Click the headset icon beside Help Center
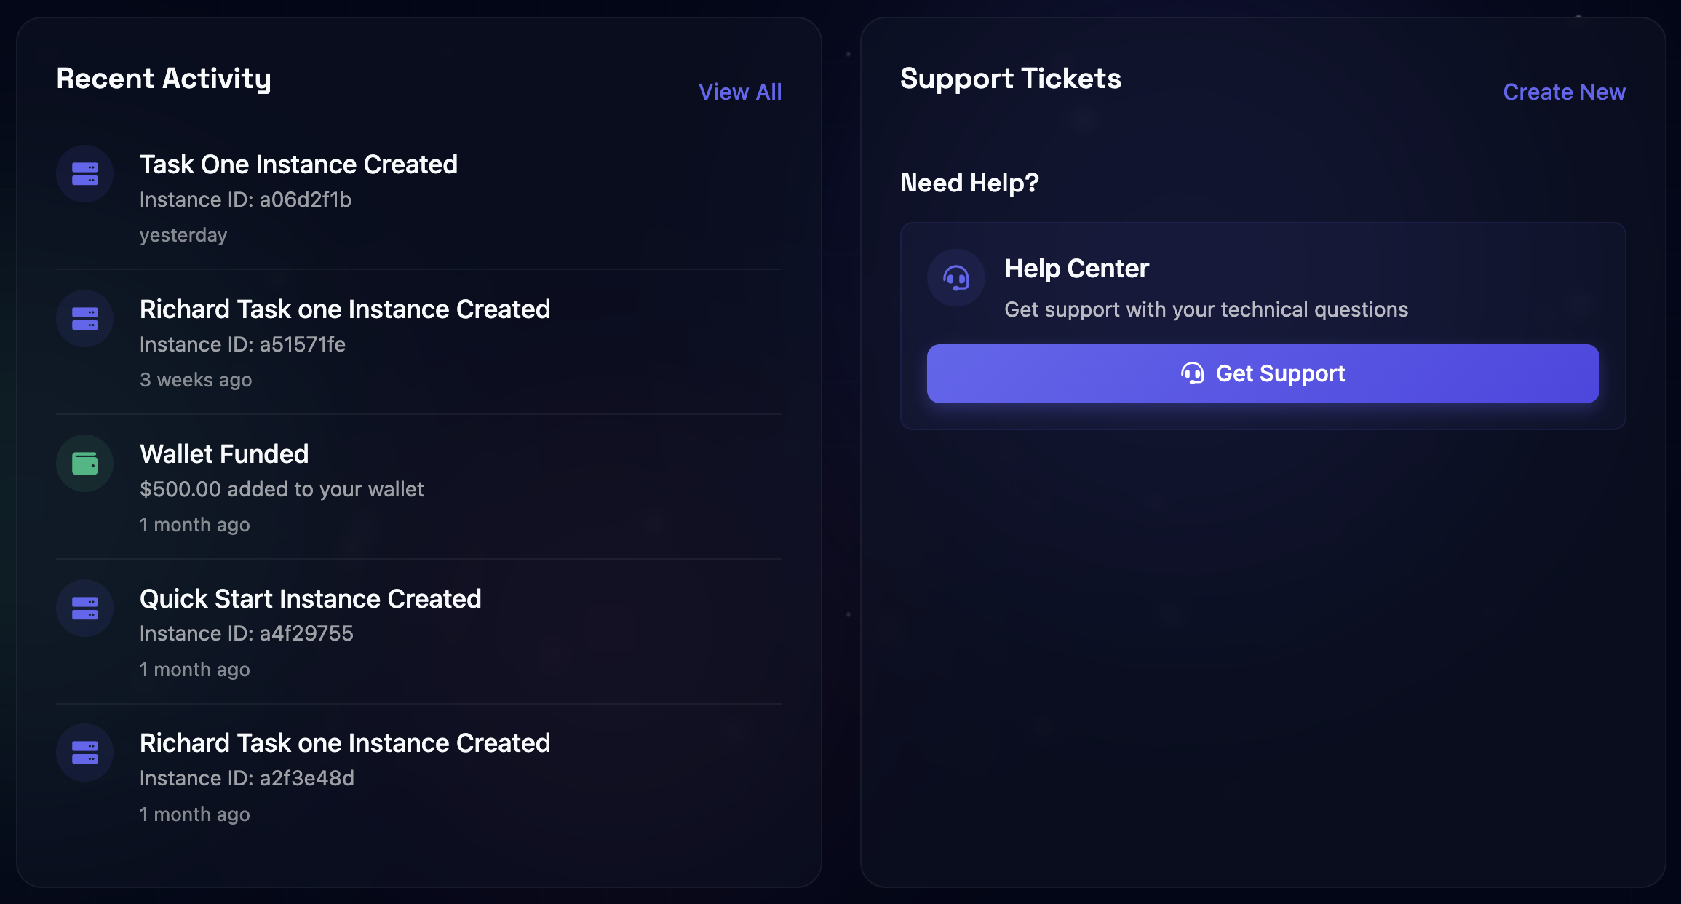Viewport: 1681px width, 904px height. 955,277
